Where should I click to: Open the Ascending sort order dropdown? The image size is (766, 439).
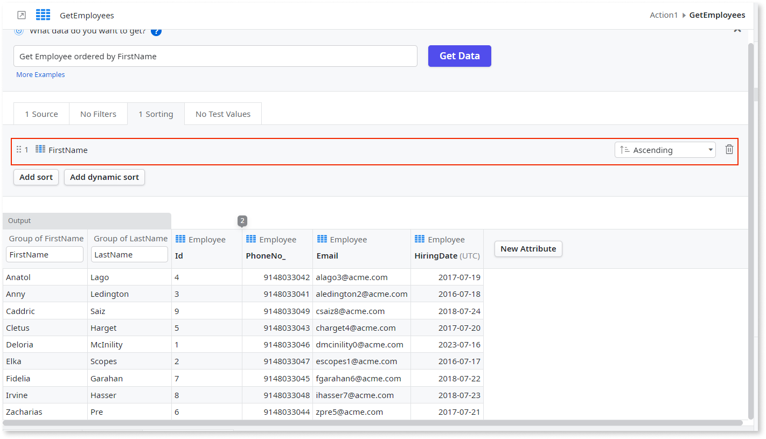click(x=665, y=150)
